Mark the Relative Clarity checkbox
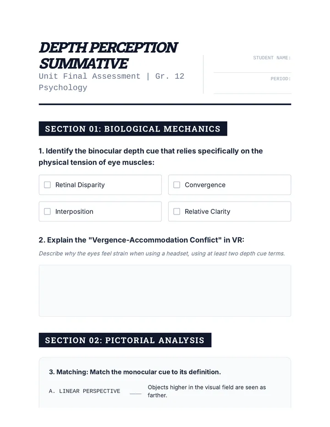 pos(177,212)
